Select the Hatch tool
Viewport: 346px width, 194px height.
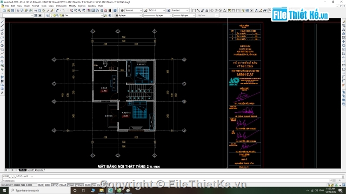coord(2,77)
